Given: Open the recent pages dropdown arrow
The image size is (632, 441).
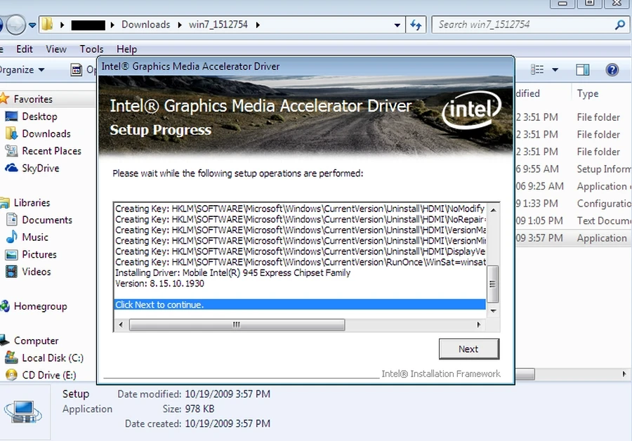Looking at the screenshot, I should (x=32, y=25).
